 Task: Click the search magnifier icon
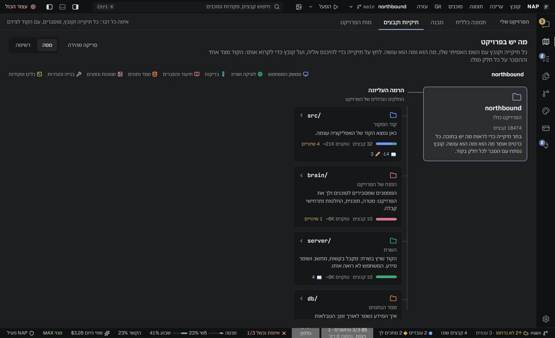point(277,7)
